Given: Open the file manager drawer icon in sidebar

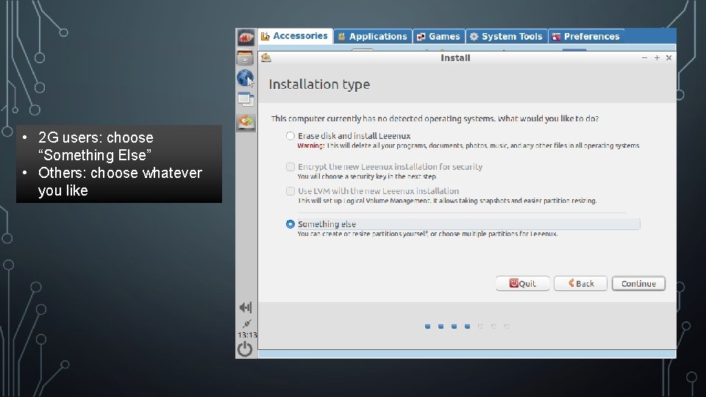Looking at the screenshot, I should (x=246, y=58).
